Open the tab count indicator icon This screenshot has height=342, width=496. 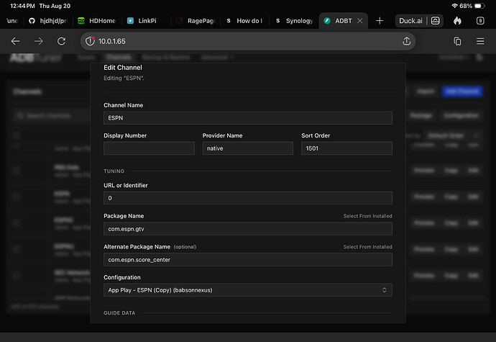coord(480,21)
